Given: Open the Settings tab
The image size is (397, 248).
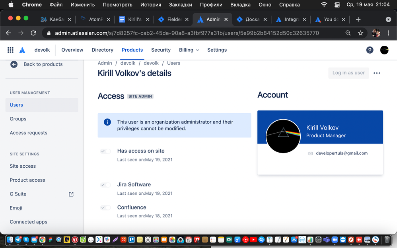Looking at the screenshot, I should [x=217, y=50].
